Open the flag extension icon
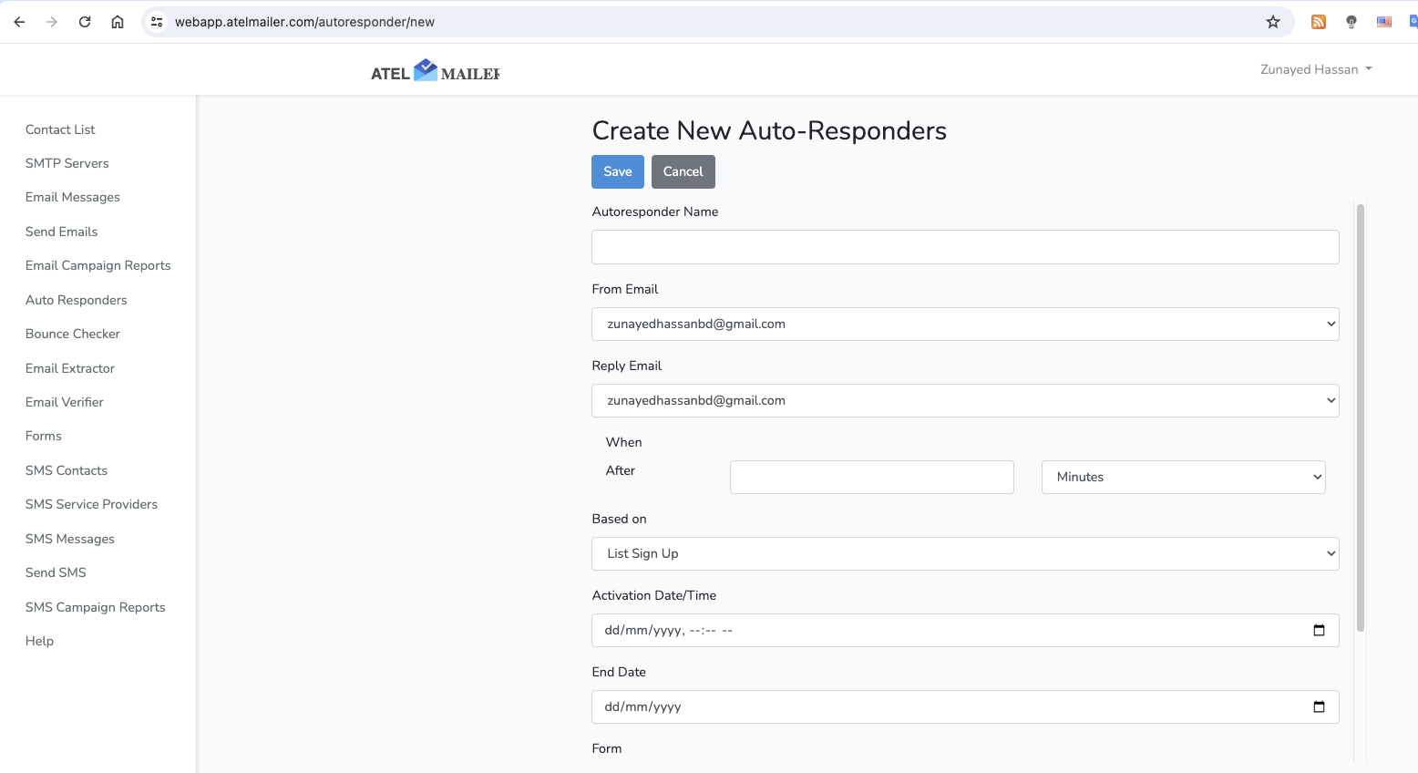Image resolution: width=1418 pixels, height=773 pixels. 1384,22
